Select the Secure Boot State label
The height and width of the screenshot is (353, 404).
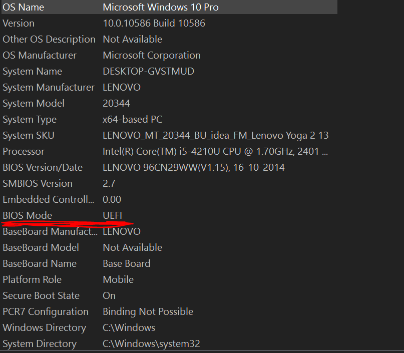(x=41, y=295)
